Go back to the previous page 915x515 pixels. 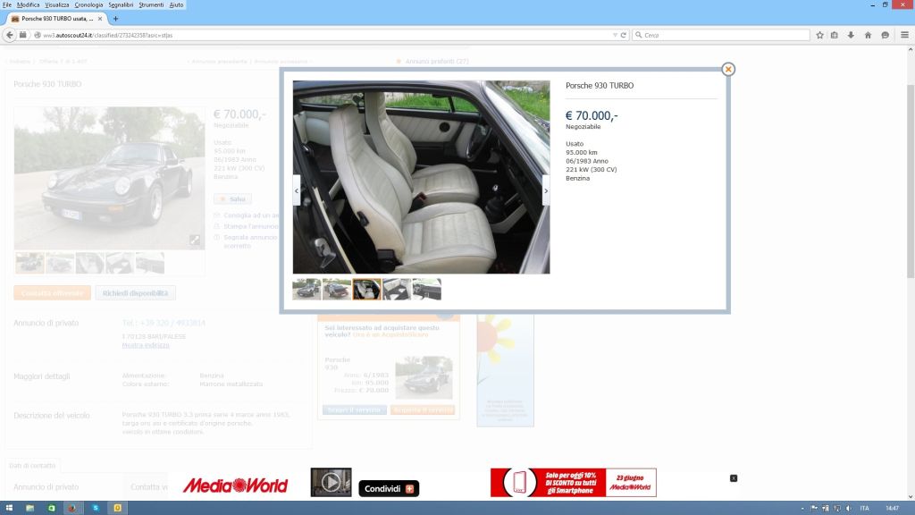click(x=9, y=35)
